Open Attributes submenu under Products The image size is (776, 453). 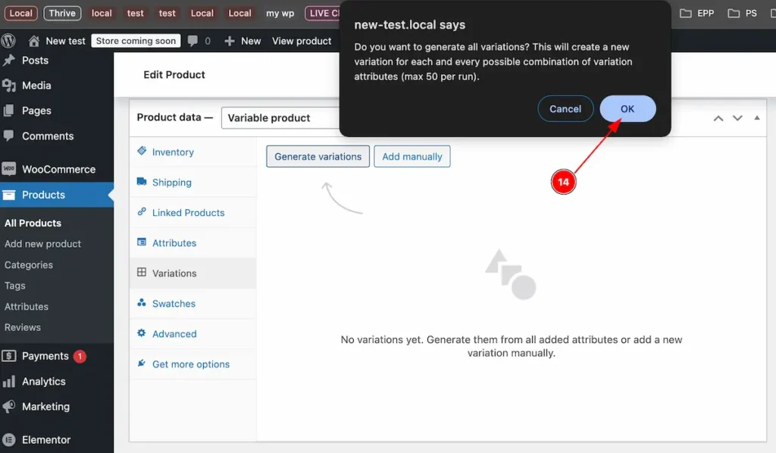coord(27,307)
